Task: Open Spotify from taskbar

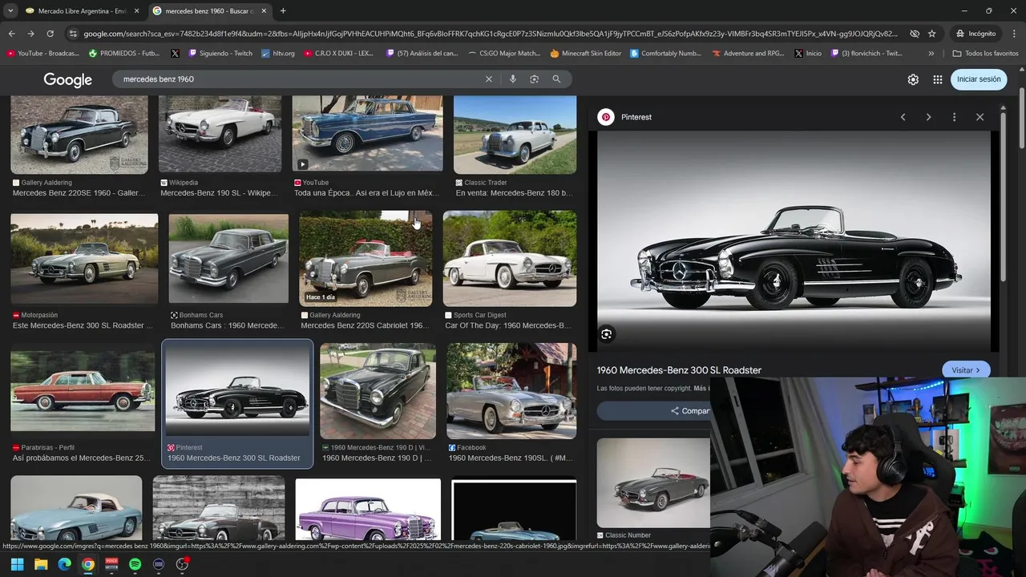Action: pyautogui.click(x=135, y=564)
